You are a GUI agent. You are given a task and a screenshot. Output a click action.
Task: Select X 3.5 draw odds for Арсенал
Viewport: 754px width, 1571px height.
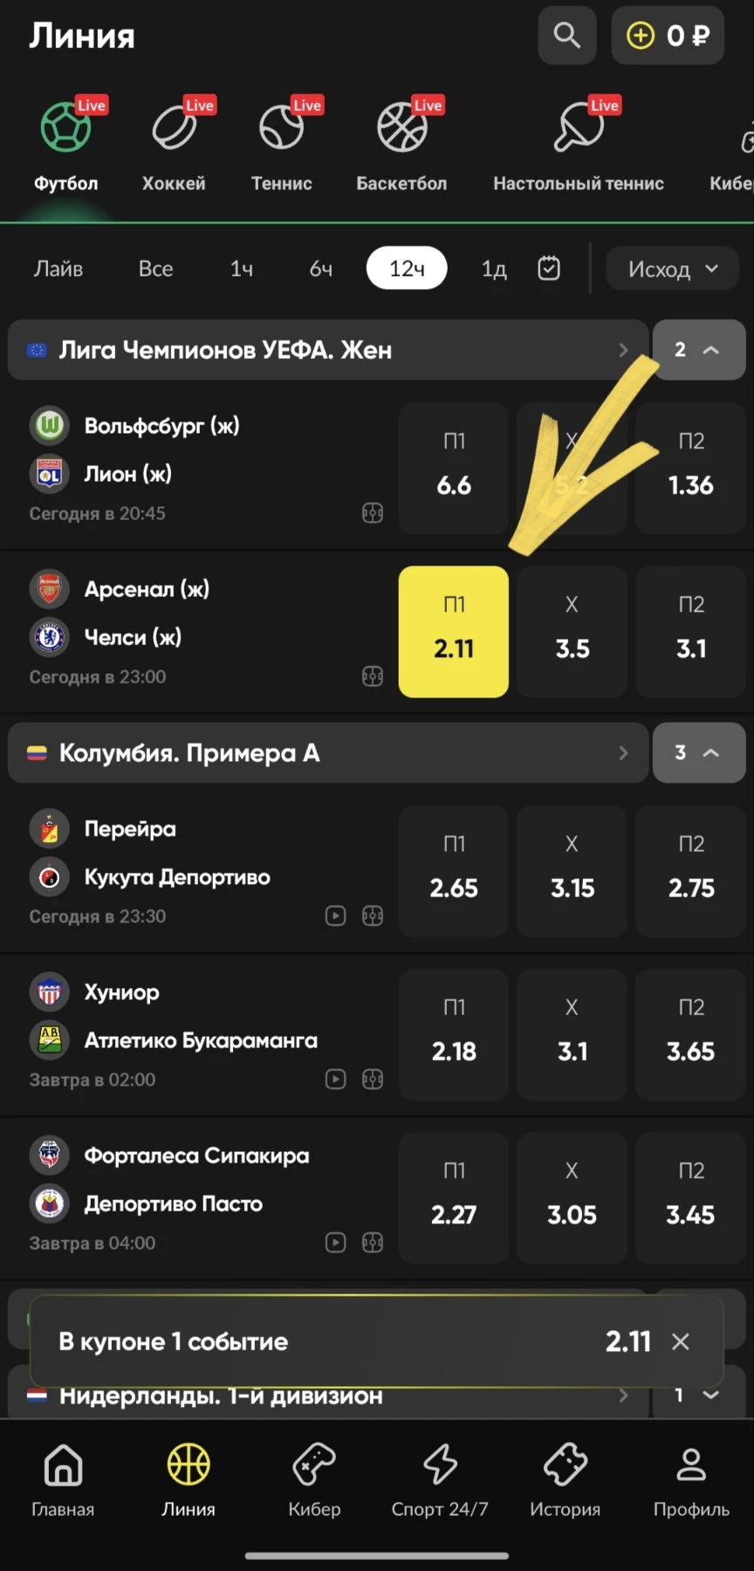coord(572,632)
